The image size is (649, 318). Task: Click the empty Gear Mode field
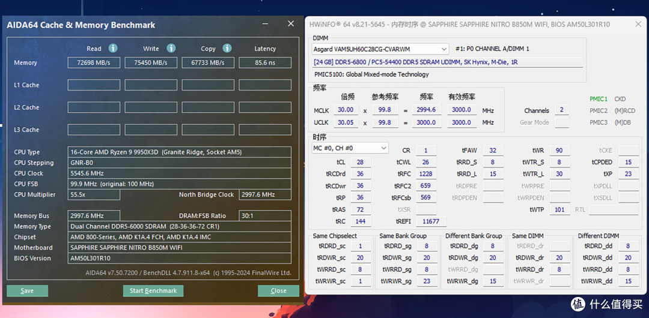click(x=562, y=122)
